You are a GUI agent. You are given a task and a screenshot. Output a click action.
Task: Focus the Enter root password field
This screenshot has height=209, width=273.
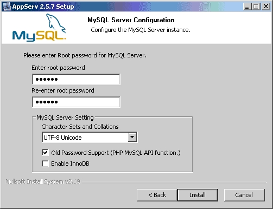click(x=76, y=79)
